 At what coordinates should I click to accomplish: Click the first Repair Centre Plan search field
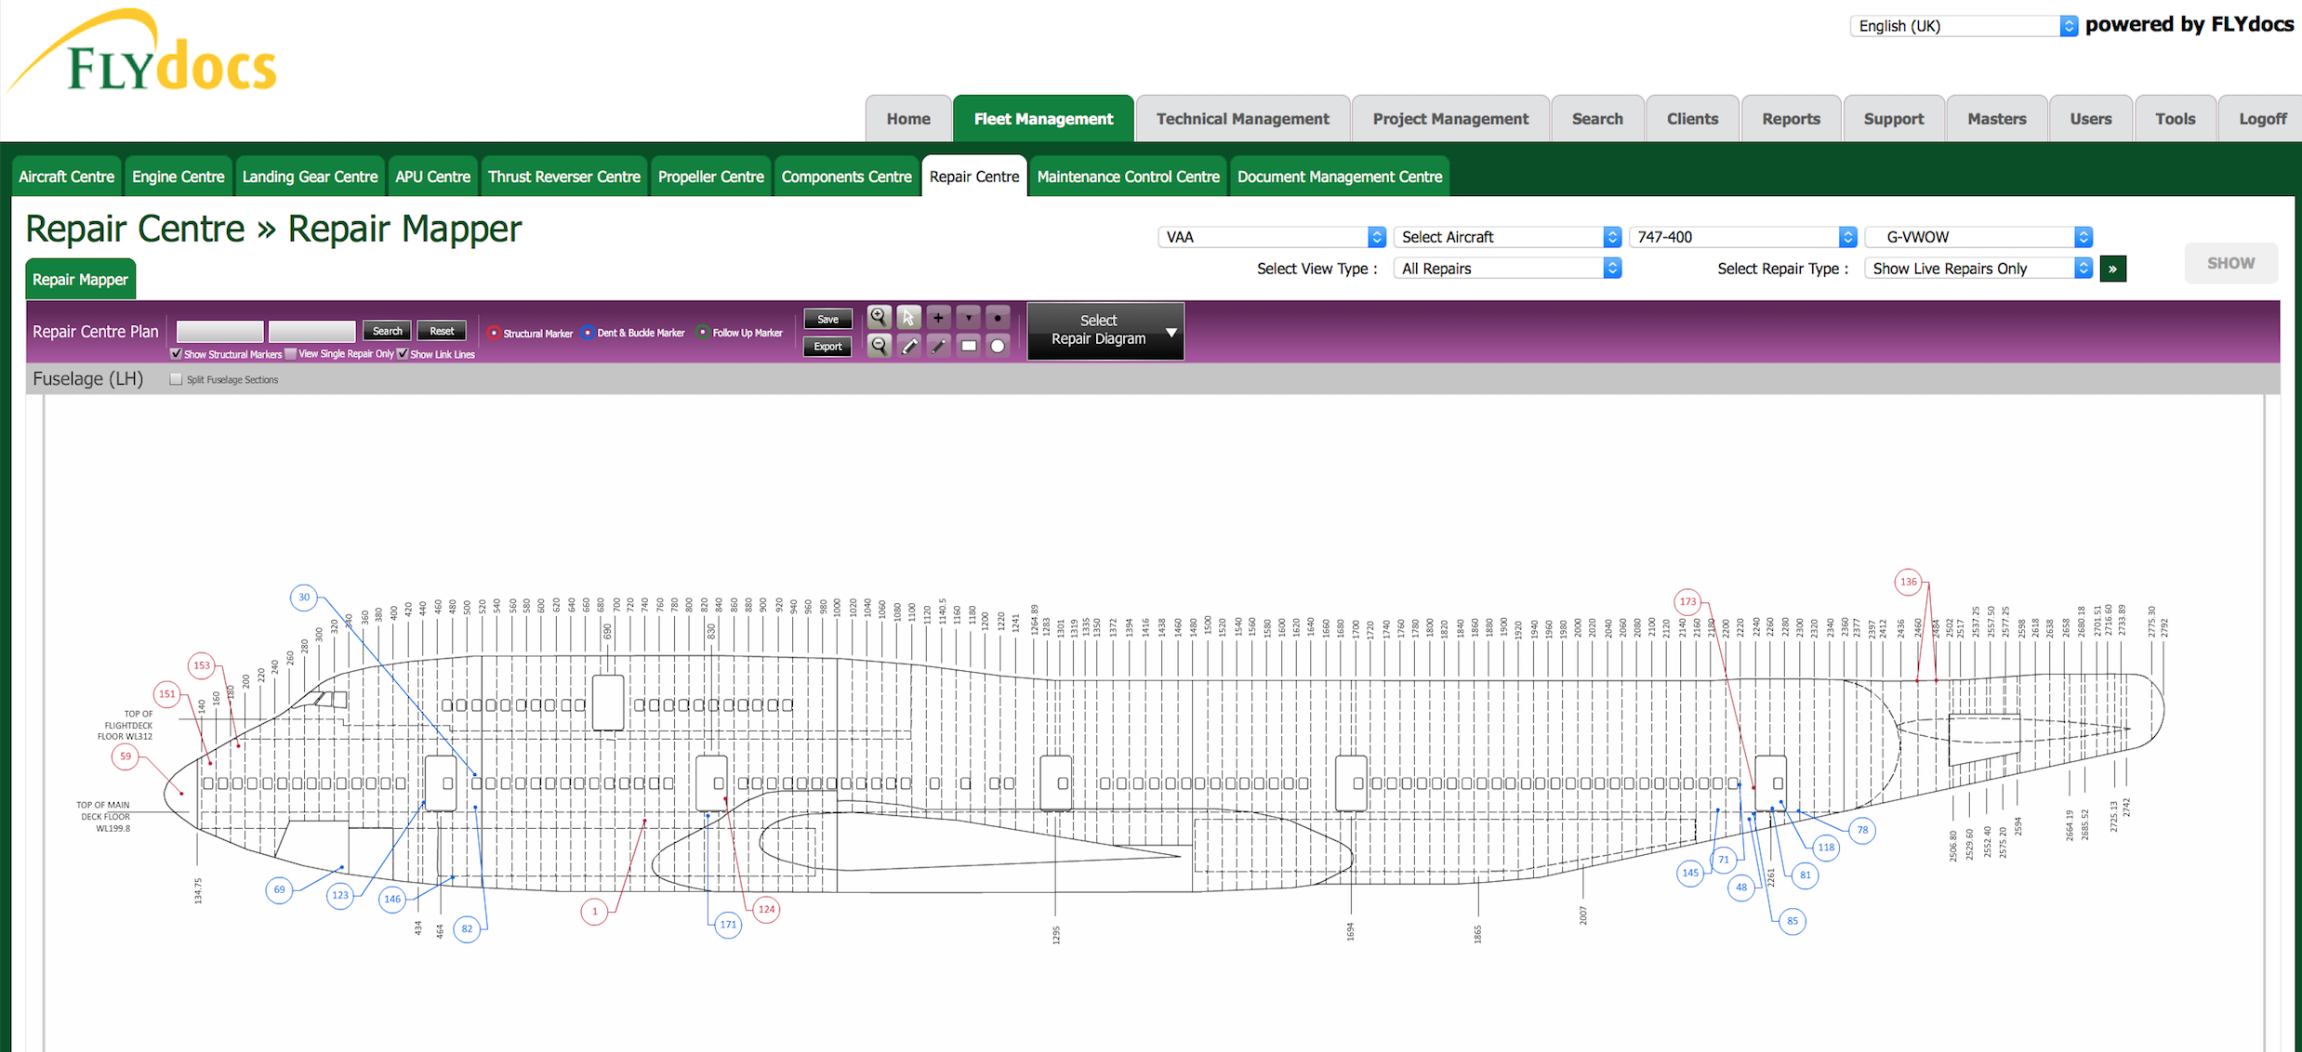click(219, 331)
